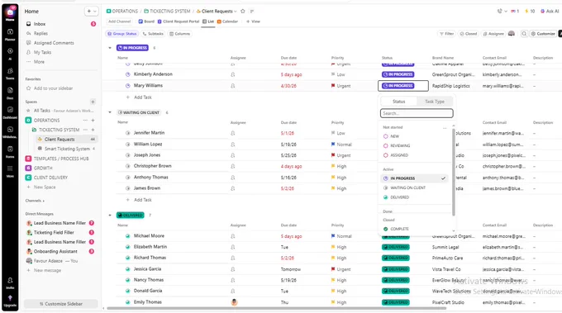Image resolution: width=562 pixels, height=313 pixels.
Task: Open the Smart Ticketing System list
Action: tap(67, 149)
